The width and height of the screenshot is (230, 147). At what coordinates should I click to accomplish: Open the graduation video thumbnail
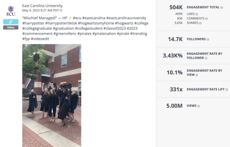point(52,95)
